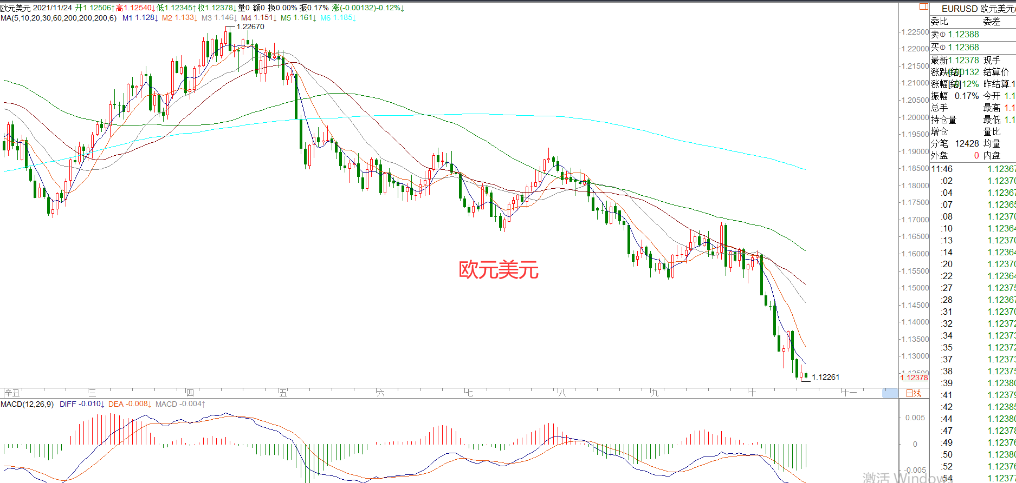Click the 今开 label

[x=992, y=96]
